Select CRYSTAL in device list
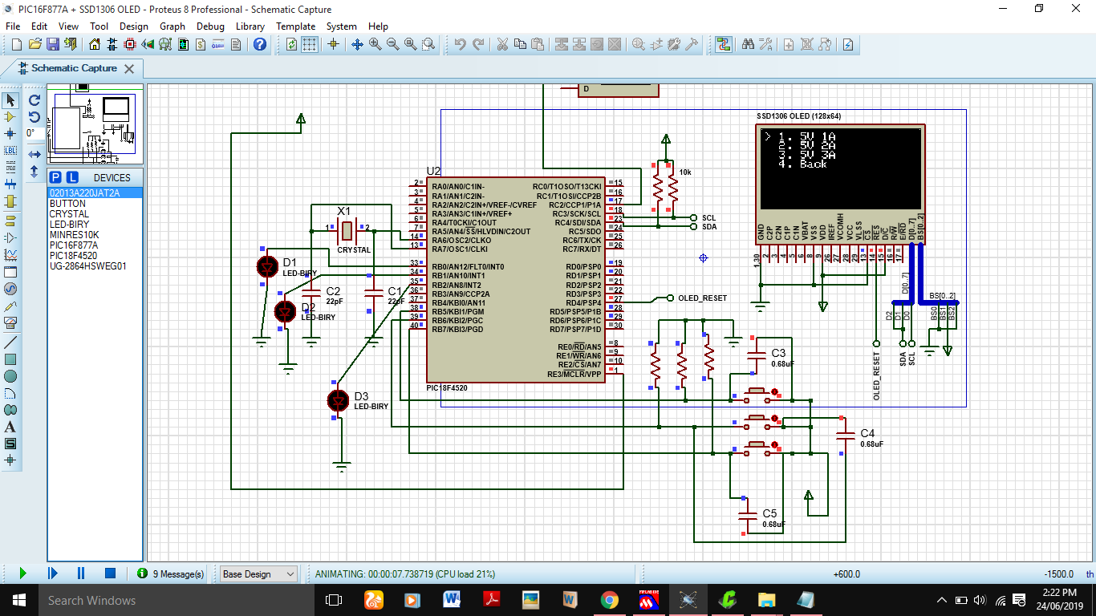The width and height of the screenshot is (1096, 616). coord(95,214)
